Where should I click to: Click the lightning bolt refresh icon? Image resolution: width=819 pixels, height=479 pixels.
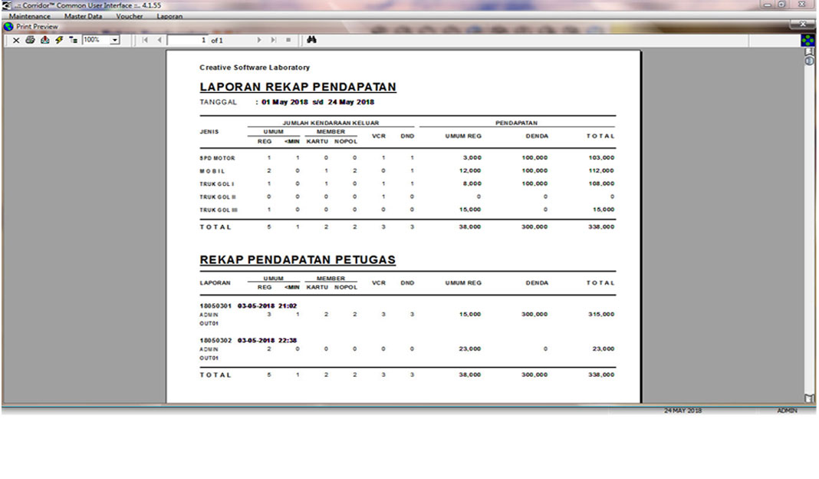point(59,40)
